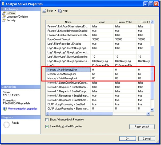Select the General page icon
The height and width of the screenshot is (145, 161).
pos(3,13)
